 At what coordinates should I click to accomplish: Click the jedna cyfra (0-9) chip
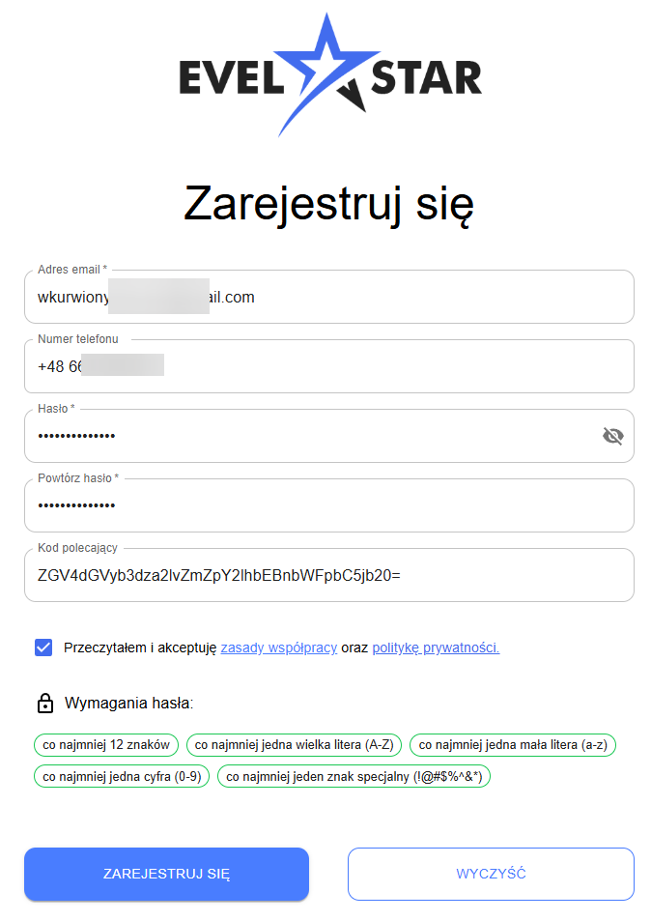pos(121,775)
